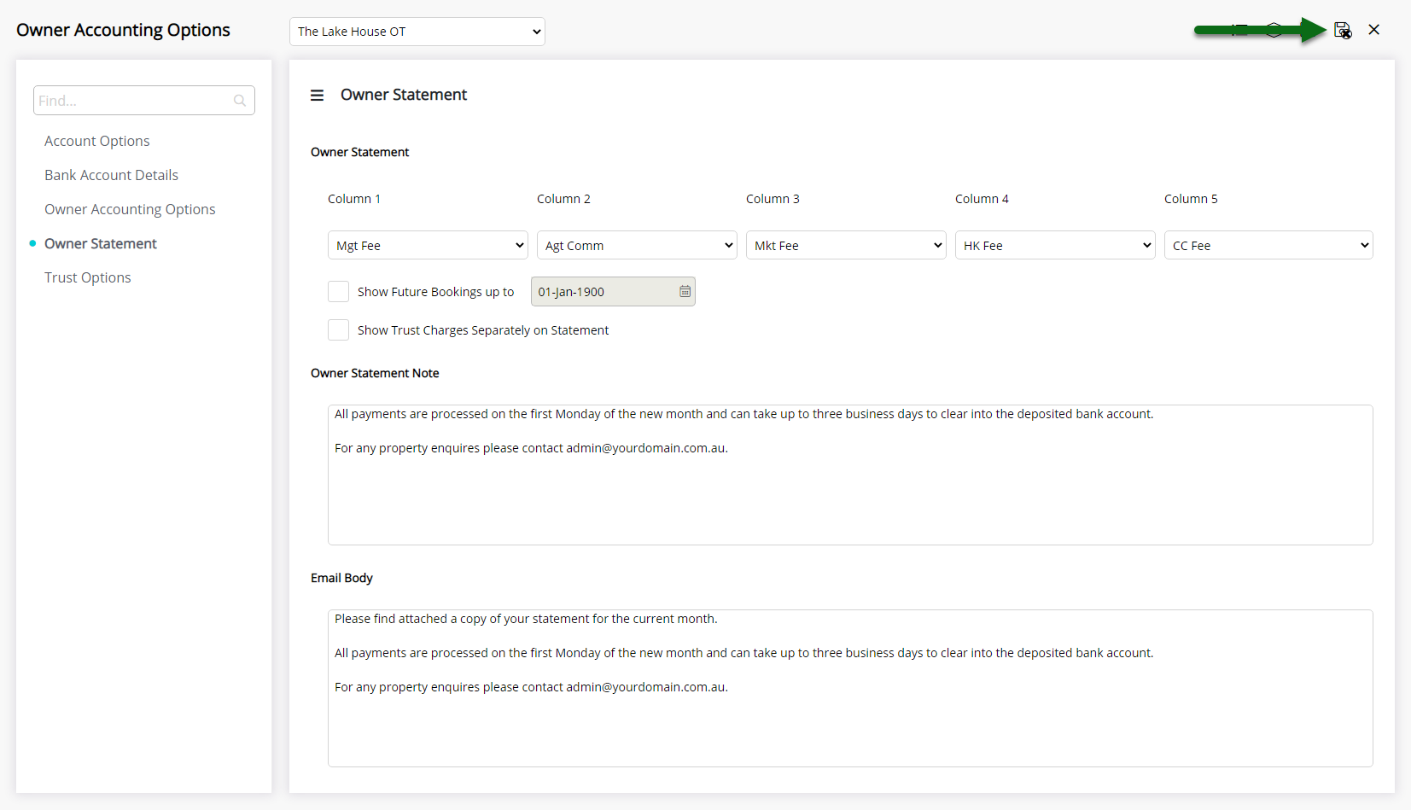Open Column 1 Mgt Fee dropdown
This screenshot has height=810, width=1411.
click(x=428, y=245)
